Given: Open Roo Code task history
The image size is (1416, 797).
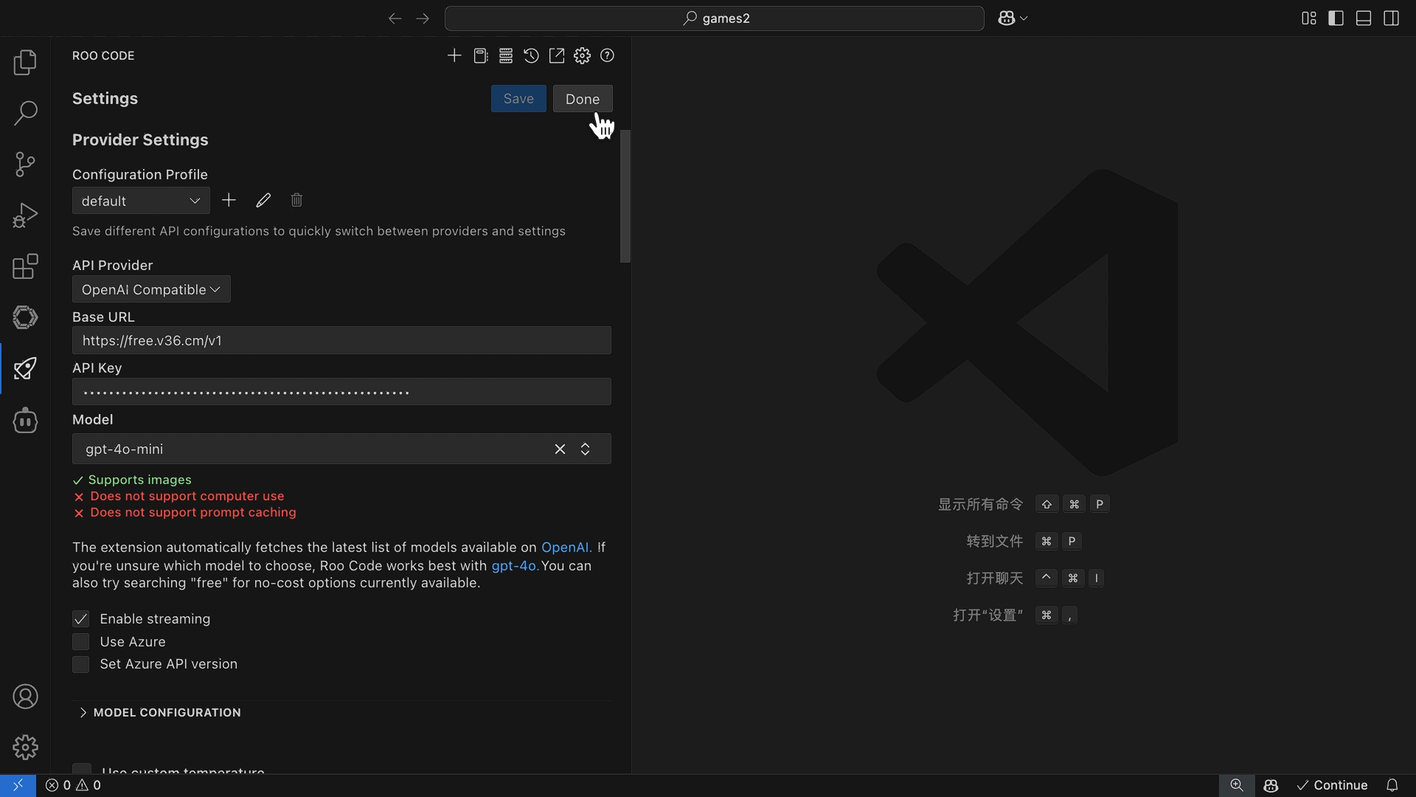Looking at the screenshot, I should tap(531, 55).
